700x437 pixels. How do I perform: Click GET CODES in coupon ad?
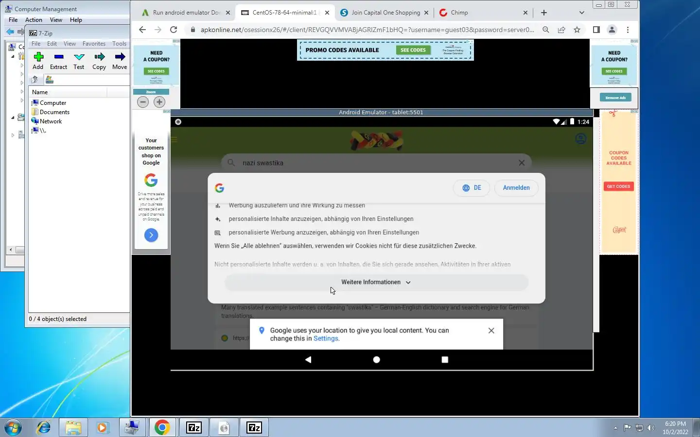(618, 186)
